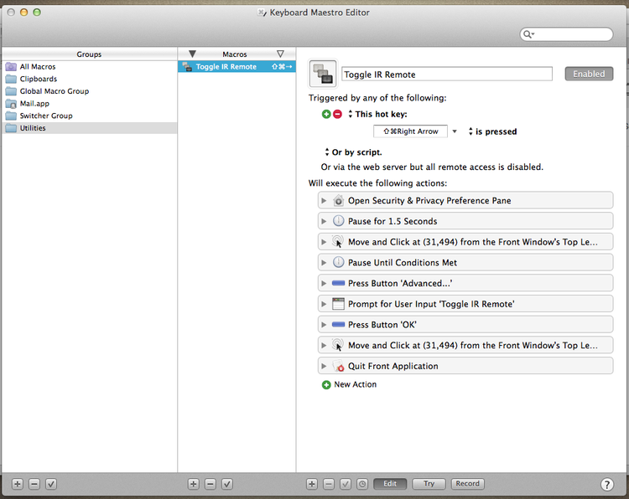The height and width of the screenshot is (499, 629).
Task: Expand Pause for 1.5 Seconds action
Action: click(x=324, y=221)
